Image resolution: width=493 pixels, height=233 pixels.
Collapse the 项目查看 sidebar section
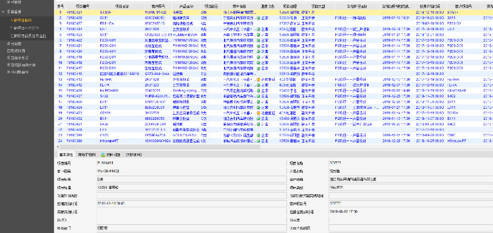click(14, 11)
